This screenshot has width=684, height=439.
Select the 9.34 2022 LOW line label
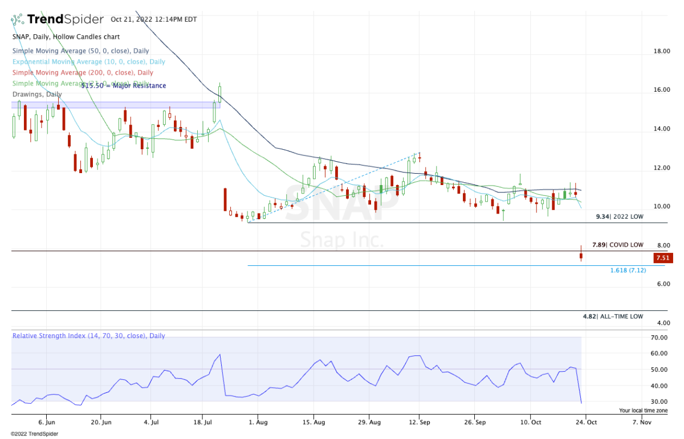click(619, 217)
